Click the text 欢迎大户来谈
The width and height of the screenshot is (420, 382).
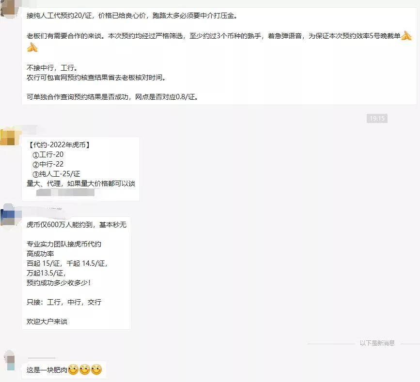[47, 321]
